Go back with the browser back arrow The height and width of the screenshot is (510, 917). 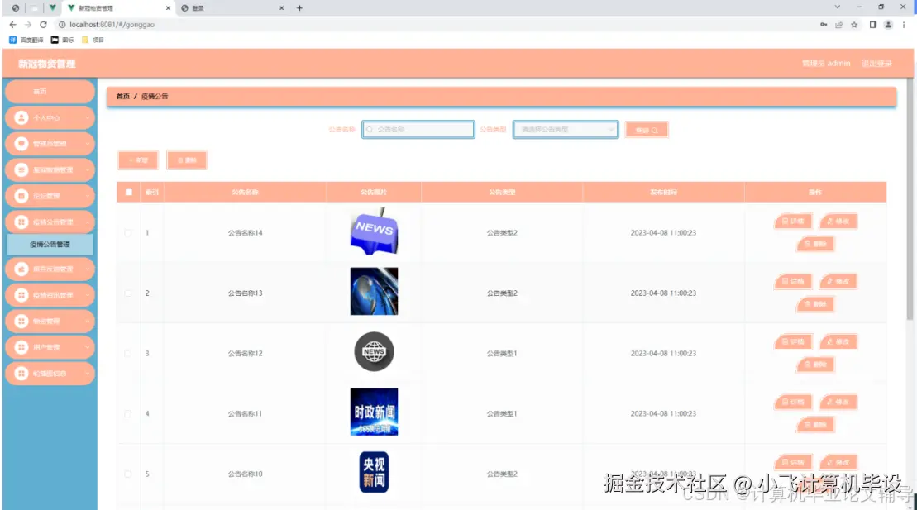tap(13, 25)
